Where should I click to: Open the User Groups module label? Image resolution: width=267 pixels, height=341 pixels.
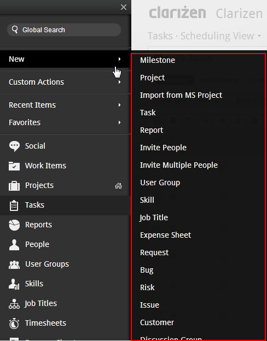point(47,264)
